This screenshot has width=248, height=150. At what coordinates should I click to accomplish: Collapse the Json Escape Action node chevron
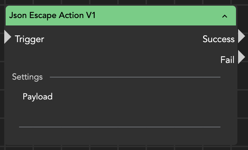[225, 16]
